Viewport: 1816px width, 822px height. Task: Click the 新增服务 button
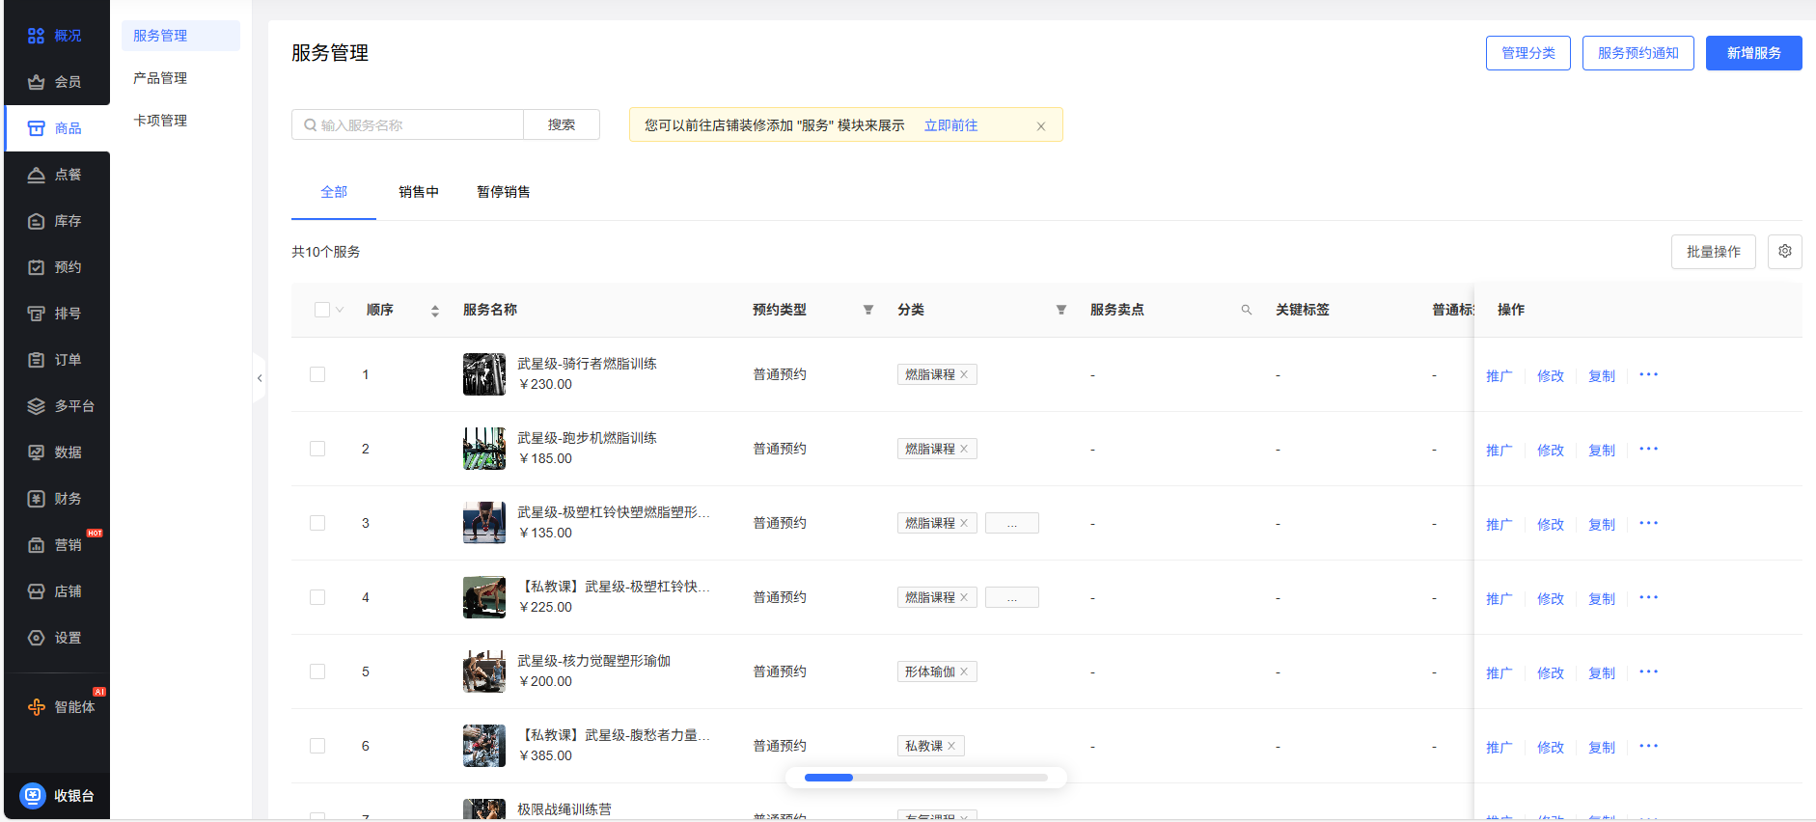click(x=1752, y=53)
